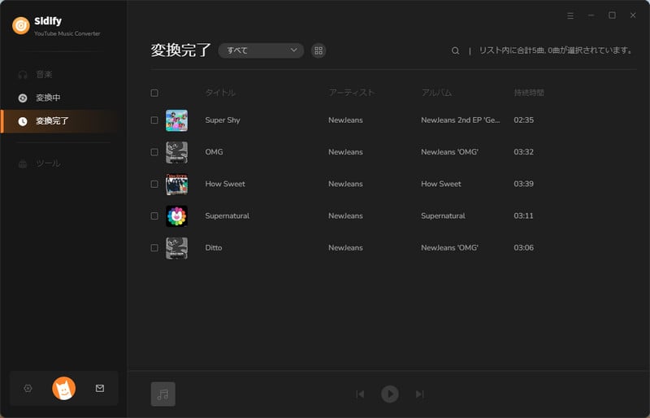Maximize the Sidify window
Image resolution: width=650 pixels, height=418 pixels.
pos(612,15)
